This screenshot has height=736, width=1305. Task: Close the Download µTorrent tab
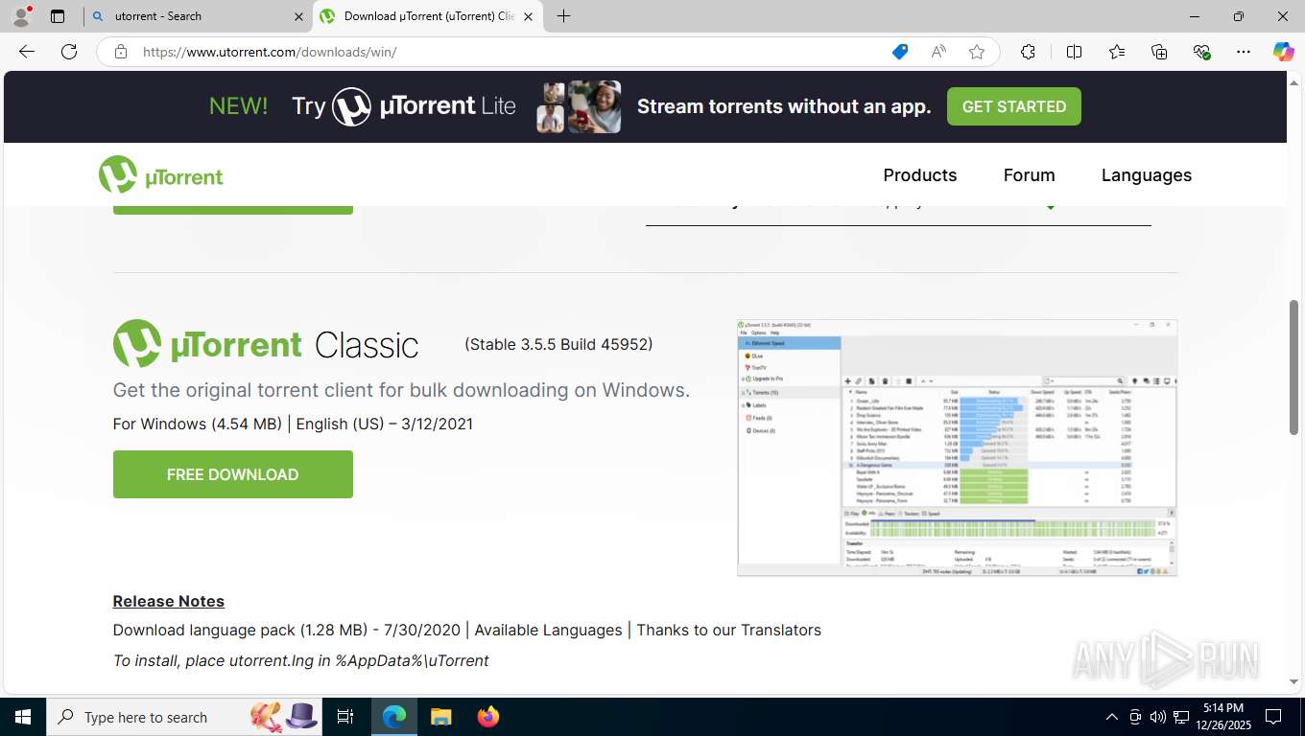coord(528,16)
